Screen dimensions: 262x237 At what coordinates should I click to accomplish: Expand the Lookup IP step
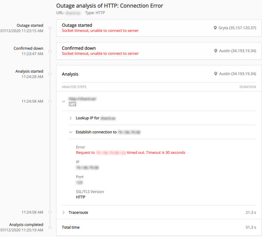(71, 118)
